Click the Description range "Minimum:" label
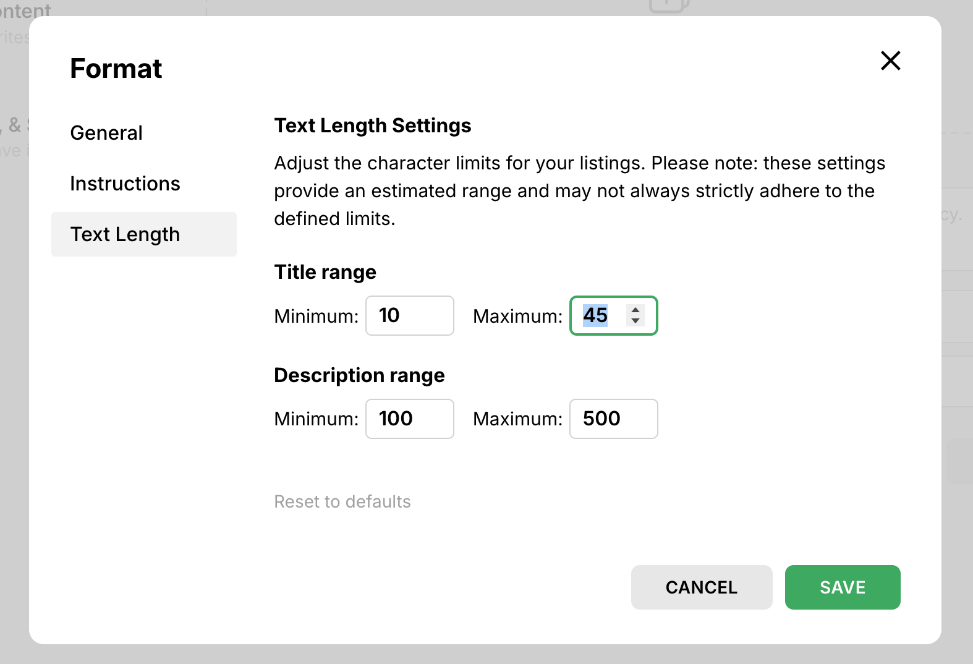The width and height of the screenshot is (973, 664). 316,419
